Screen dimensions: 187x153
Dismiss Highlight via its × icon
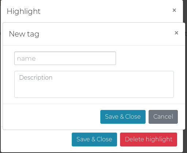[174, 10]
